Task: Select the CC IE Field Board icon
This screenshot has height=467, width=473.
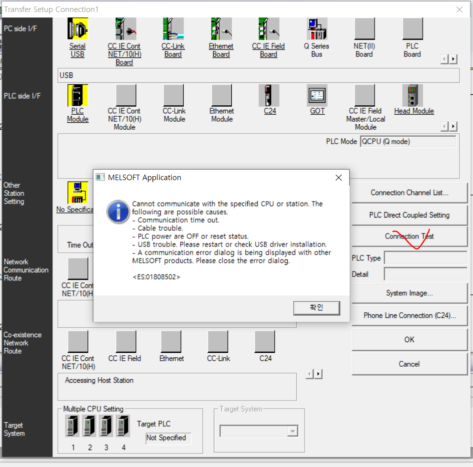Action: coord(269,28)
